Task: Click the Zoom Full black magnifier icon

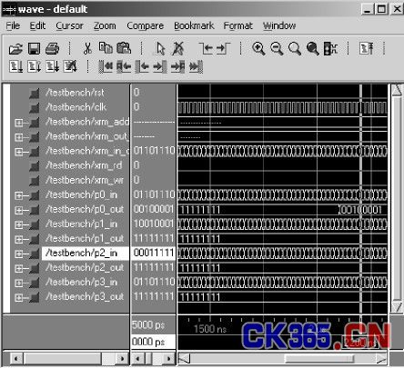Action: pyautogui.click(x=313, y=48)
